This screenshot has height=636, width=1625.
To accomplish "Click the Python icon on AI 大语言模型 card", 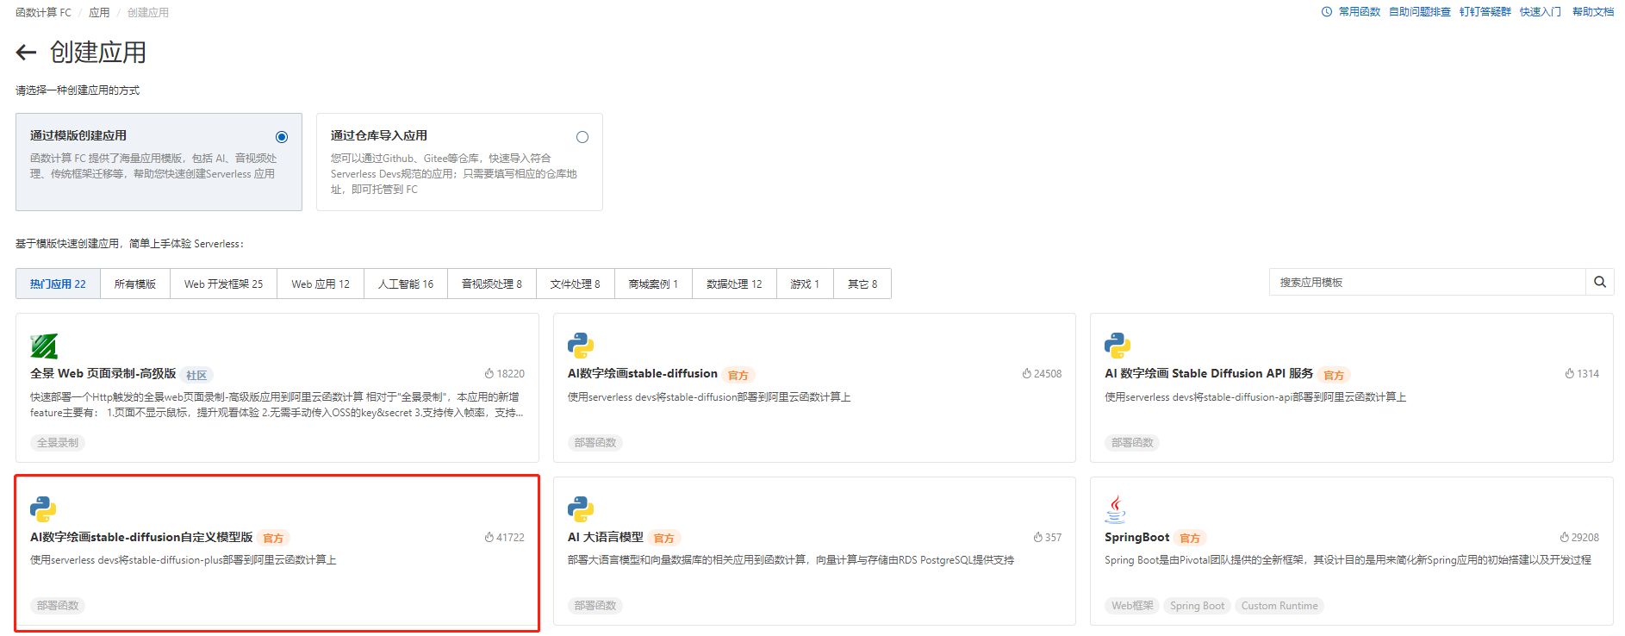I will coord(581,509).
